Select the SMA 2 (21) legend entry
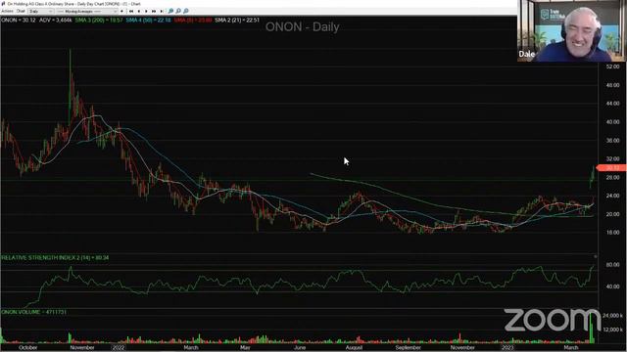The height and width of the screenshot is (352, 627). click(x=237, y=20)
